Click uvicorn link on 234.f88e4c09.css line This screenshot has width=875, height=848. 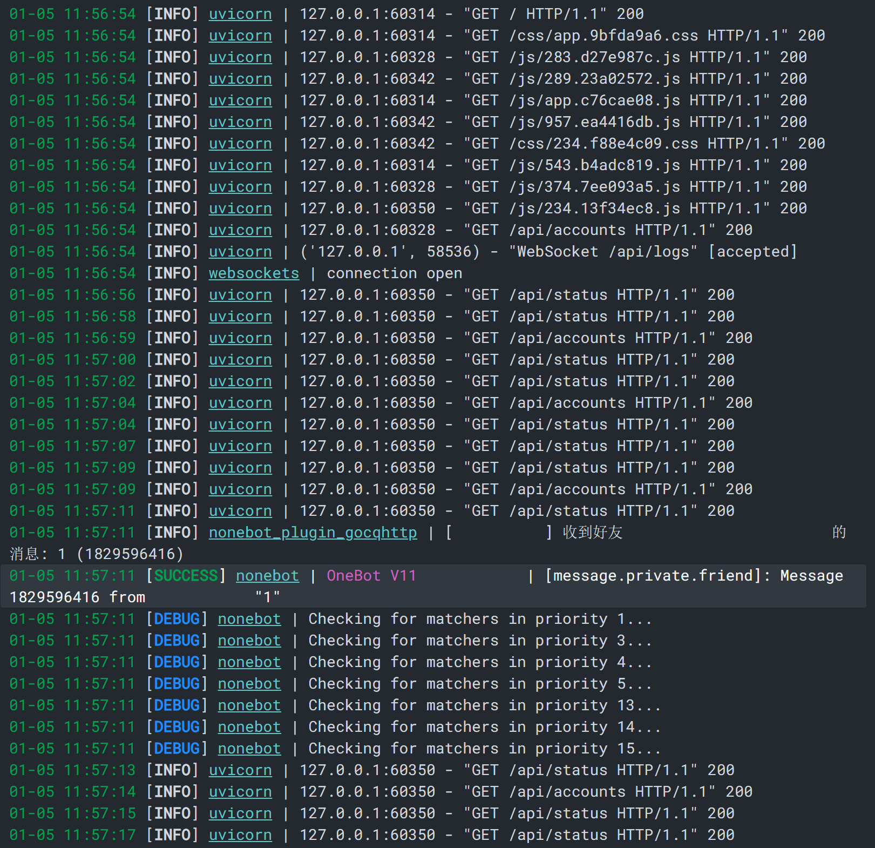[x=240, y=144]
